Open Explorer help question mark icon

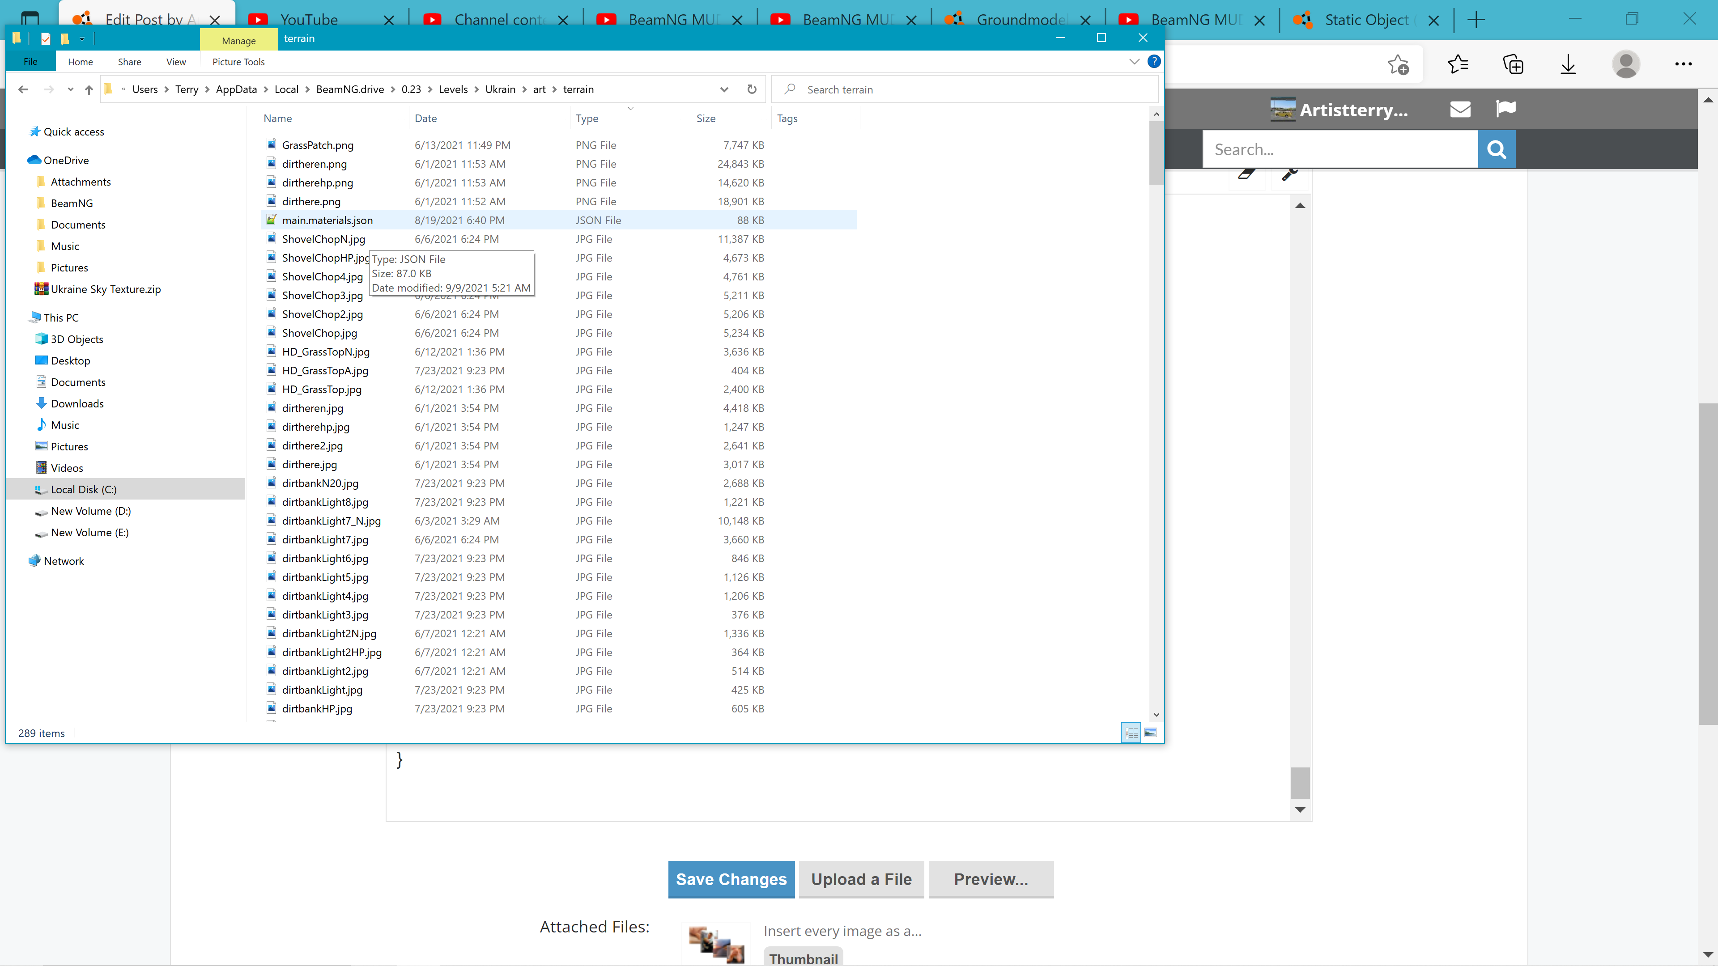pyautogui.click(x=1154, y=61)
